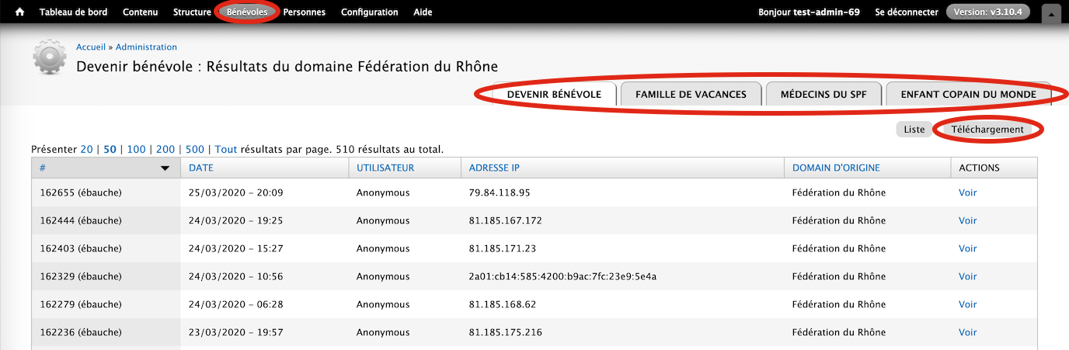
Task: Sort the table by the Date column
Action: 200,168
